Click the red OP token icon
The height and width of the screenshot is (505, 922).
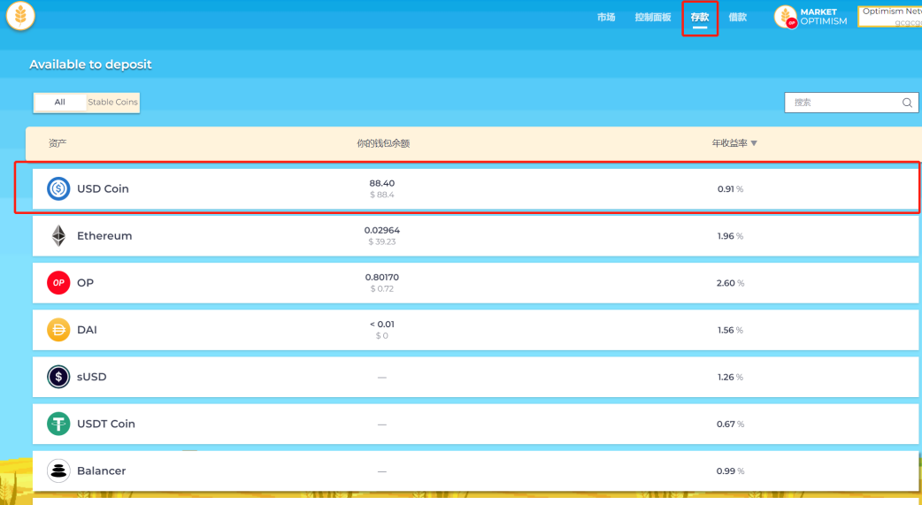click(58, 283)
